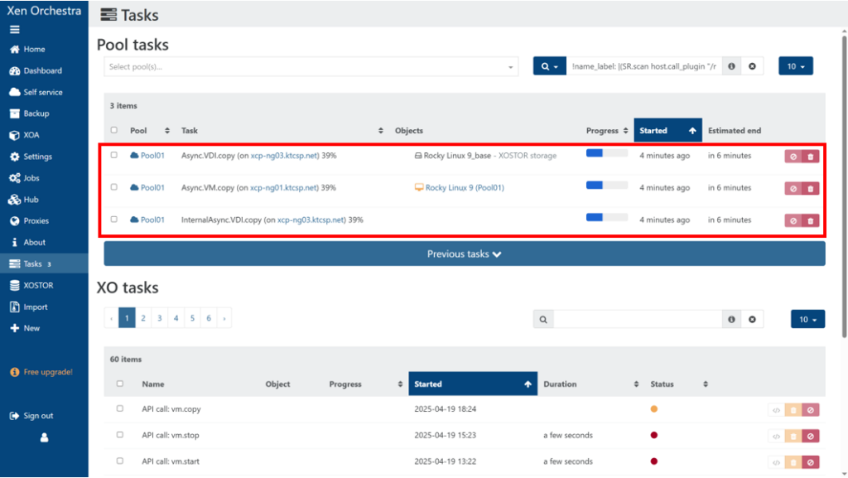848x478 pixels.
Task: Click the user profile icon in sidebar
Action: click(x=45, y=438)
